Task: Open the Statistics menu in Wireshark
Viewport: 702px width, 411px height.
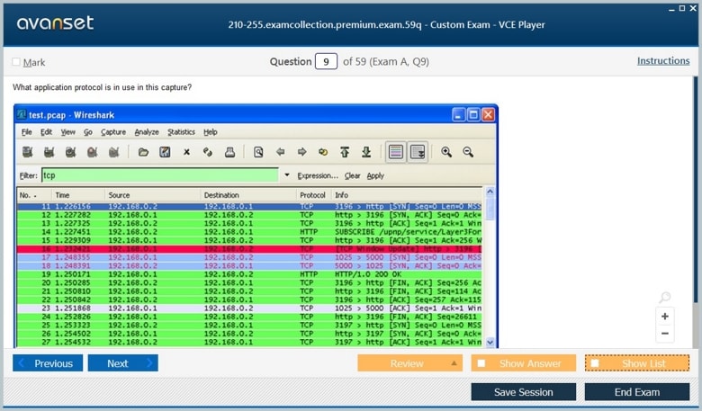Action: click(181, 132)
